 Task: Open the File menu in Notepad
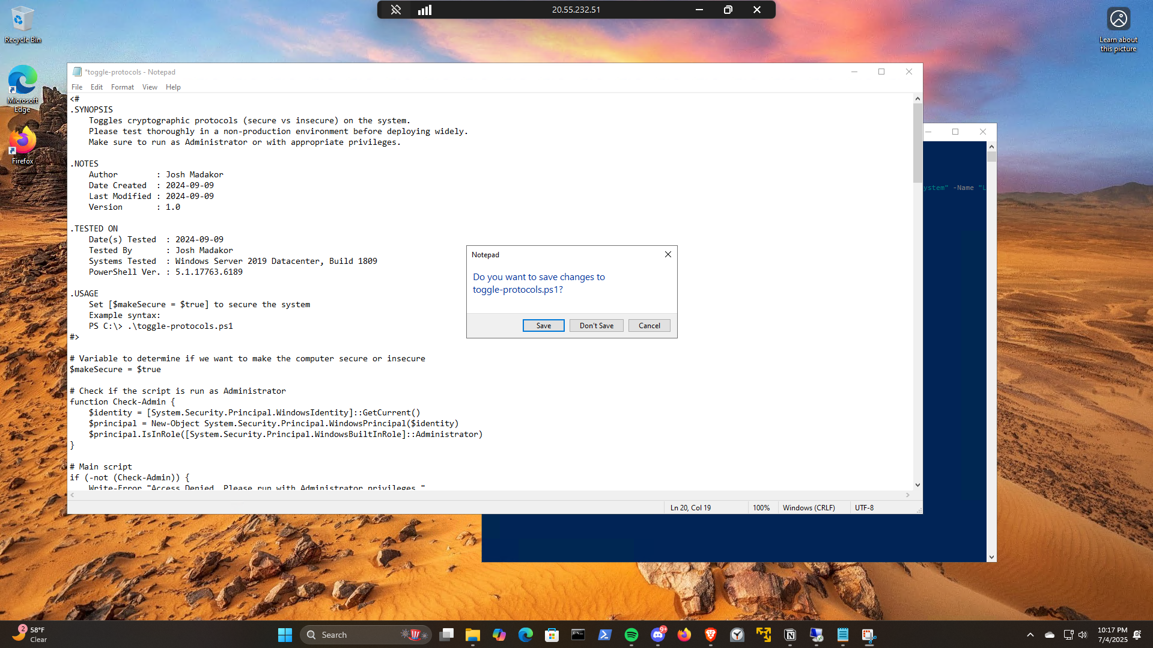point(77,87)
